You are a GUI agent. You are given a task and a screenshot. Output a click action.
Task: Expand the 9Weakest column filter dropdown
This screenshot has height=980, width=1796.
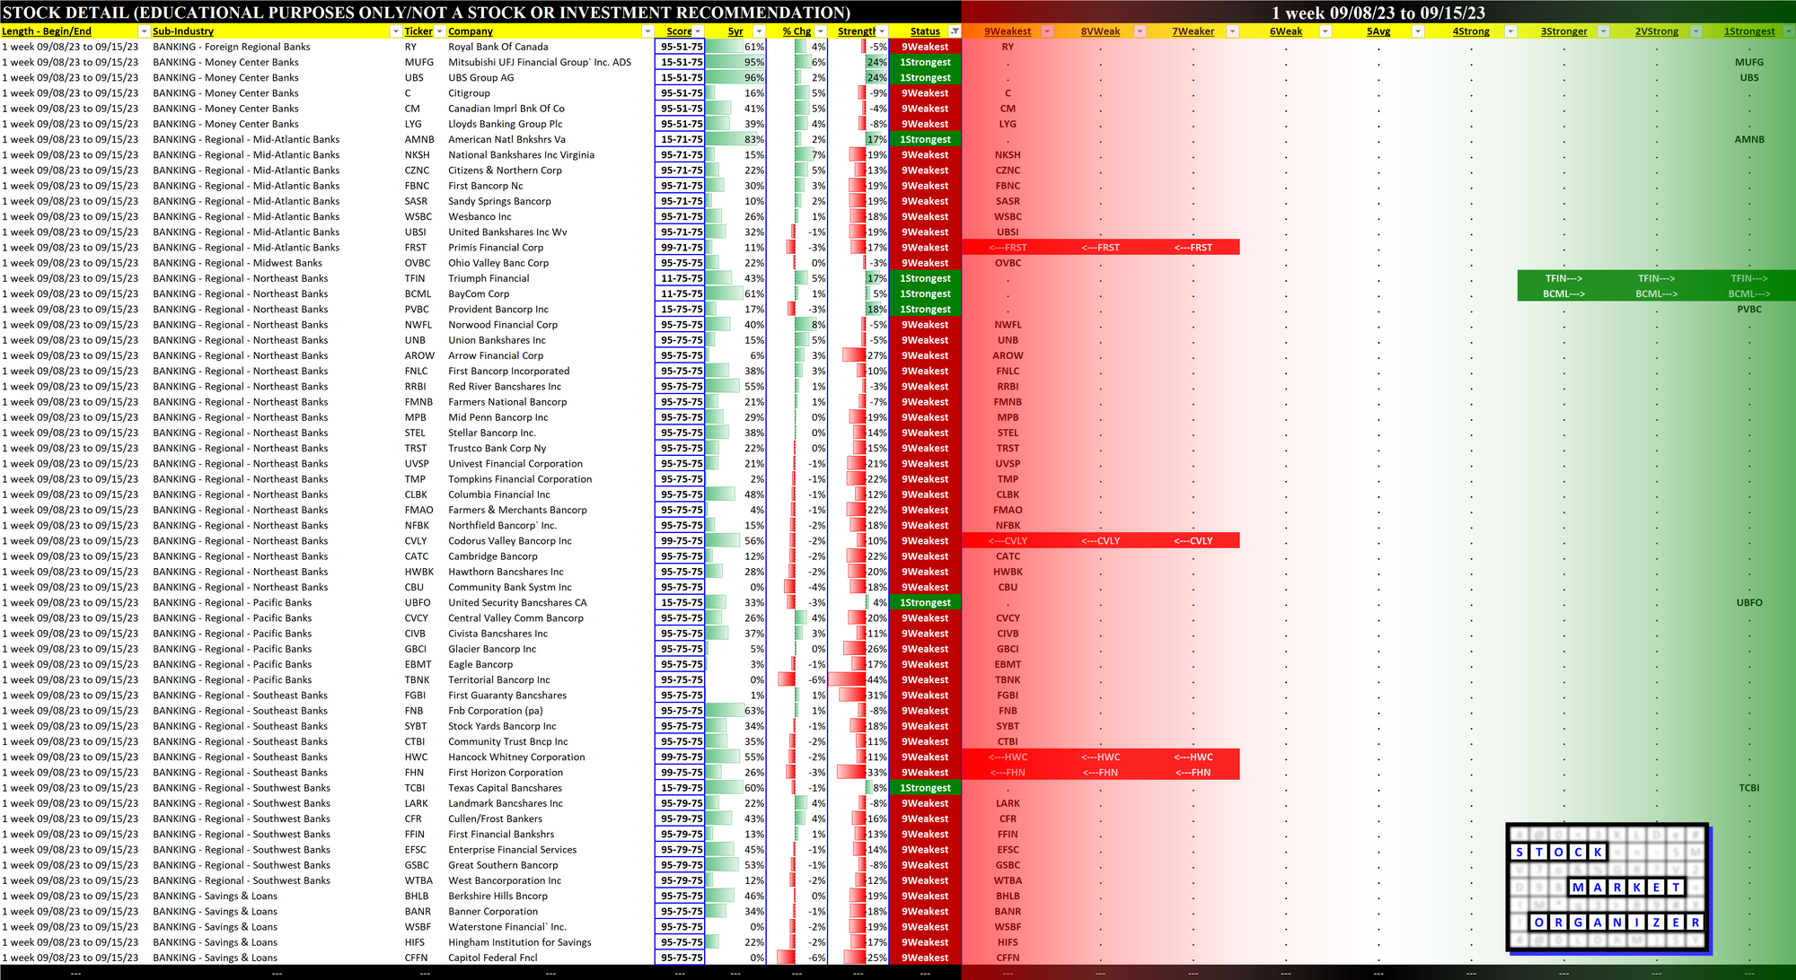point(1046,31)
